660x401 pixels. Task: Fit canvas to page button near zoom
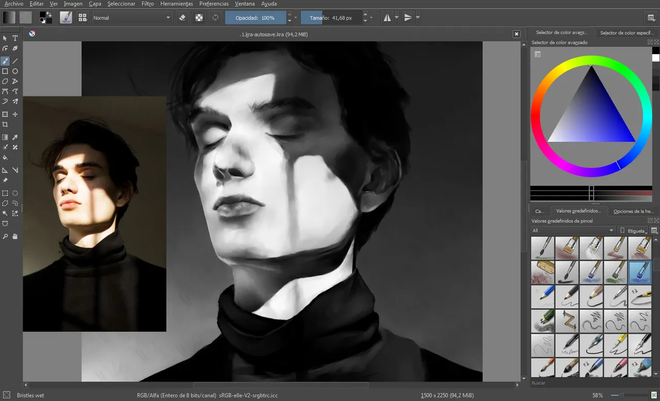coord(654,395)
